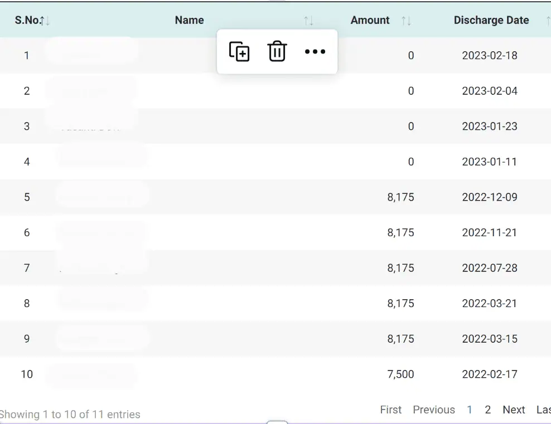Select page 1 in pagination
The image size is (551, 424).
click(470, 410)
